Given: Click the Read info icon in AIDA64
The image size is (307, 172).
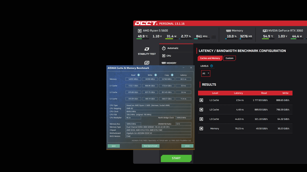Looking at the screenshot, I should point(138,75).
